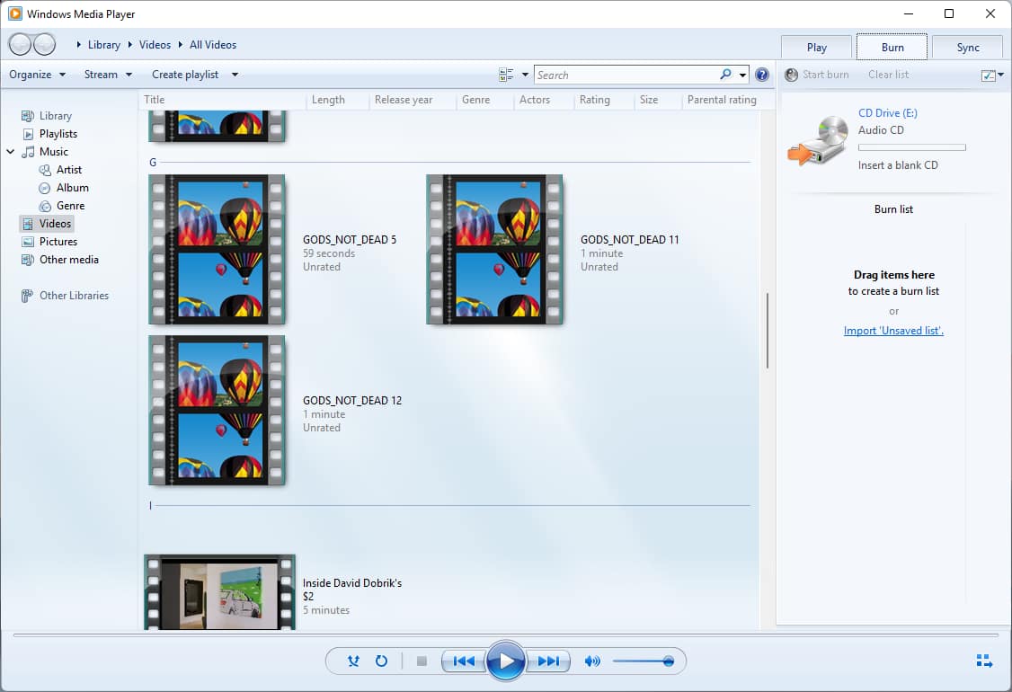Screen dimensions: 1012x692
Task: Enable repeat playback
Action: 381,661
